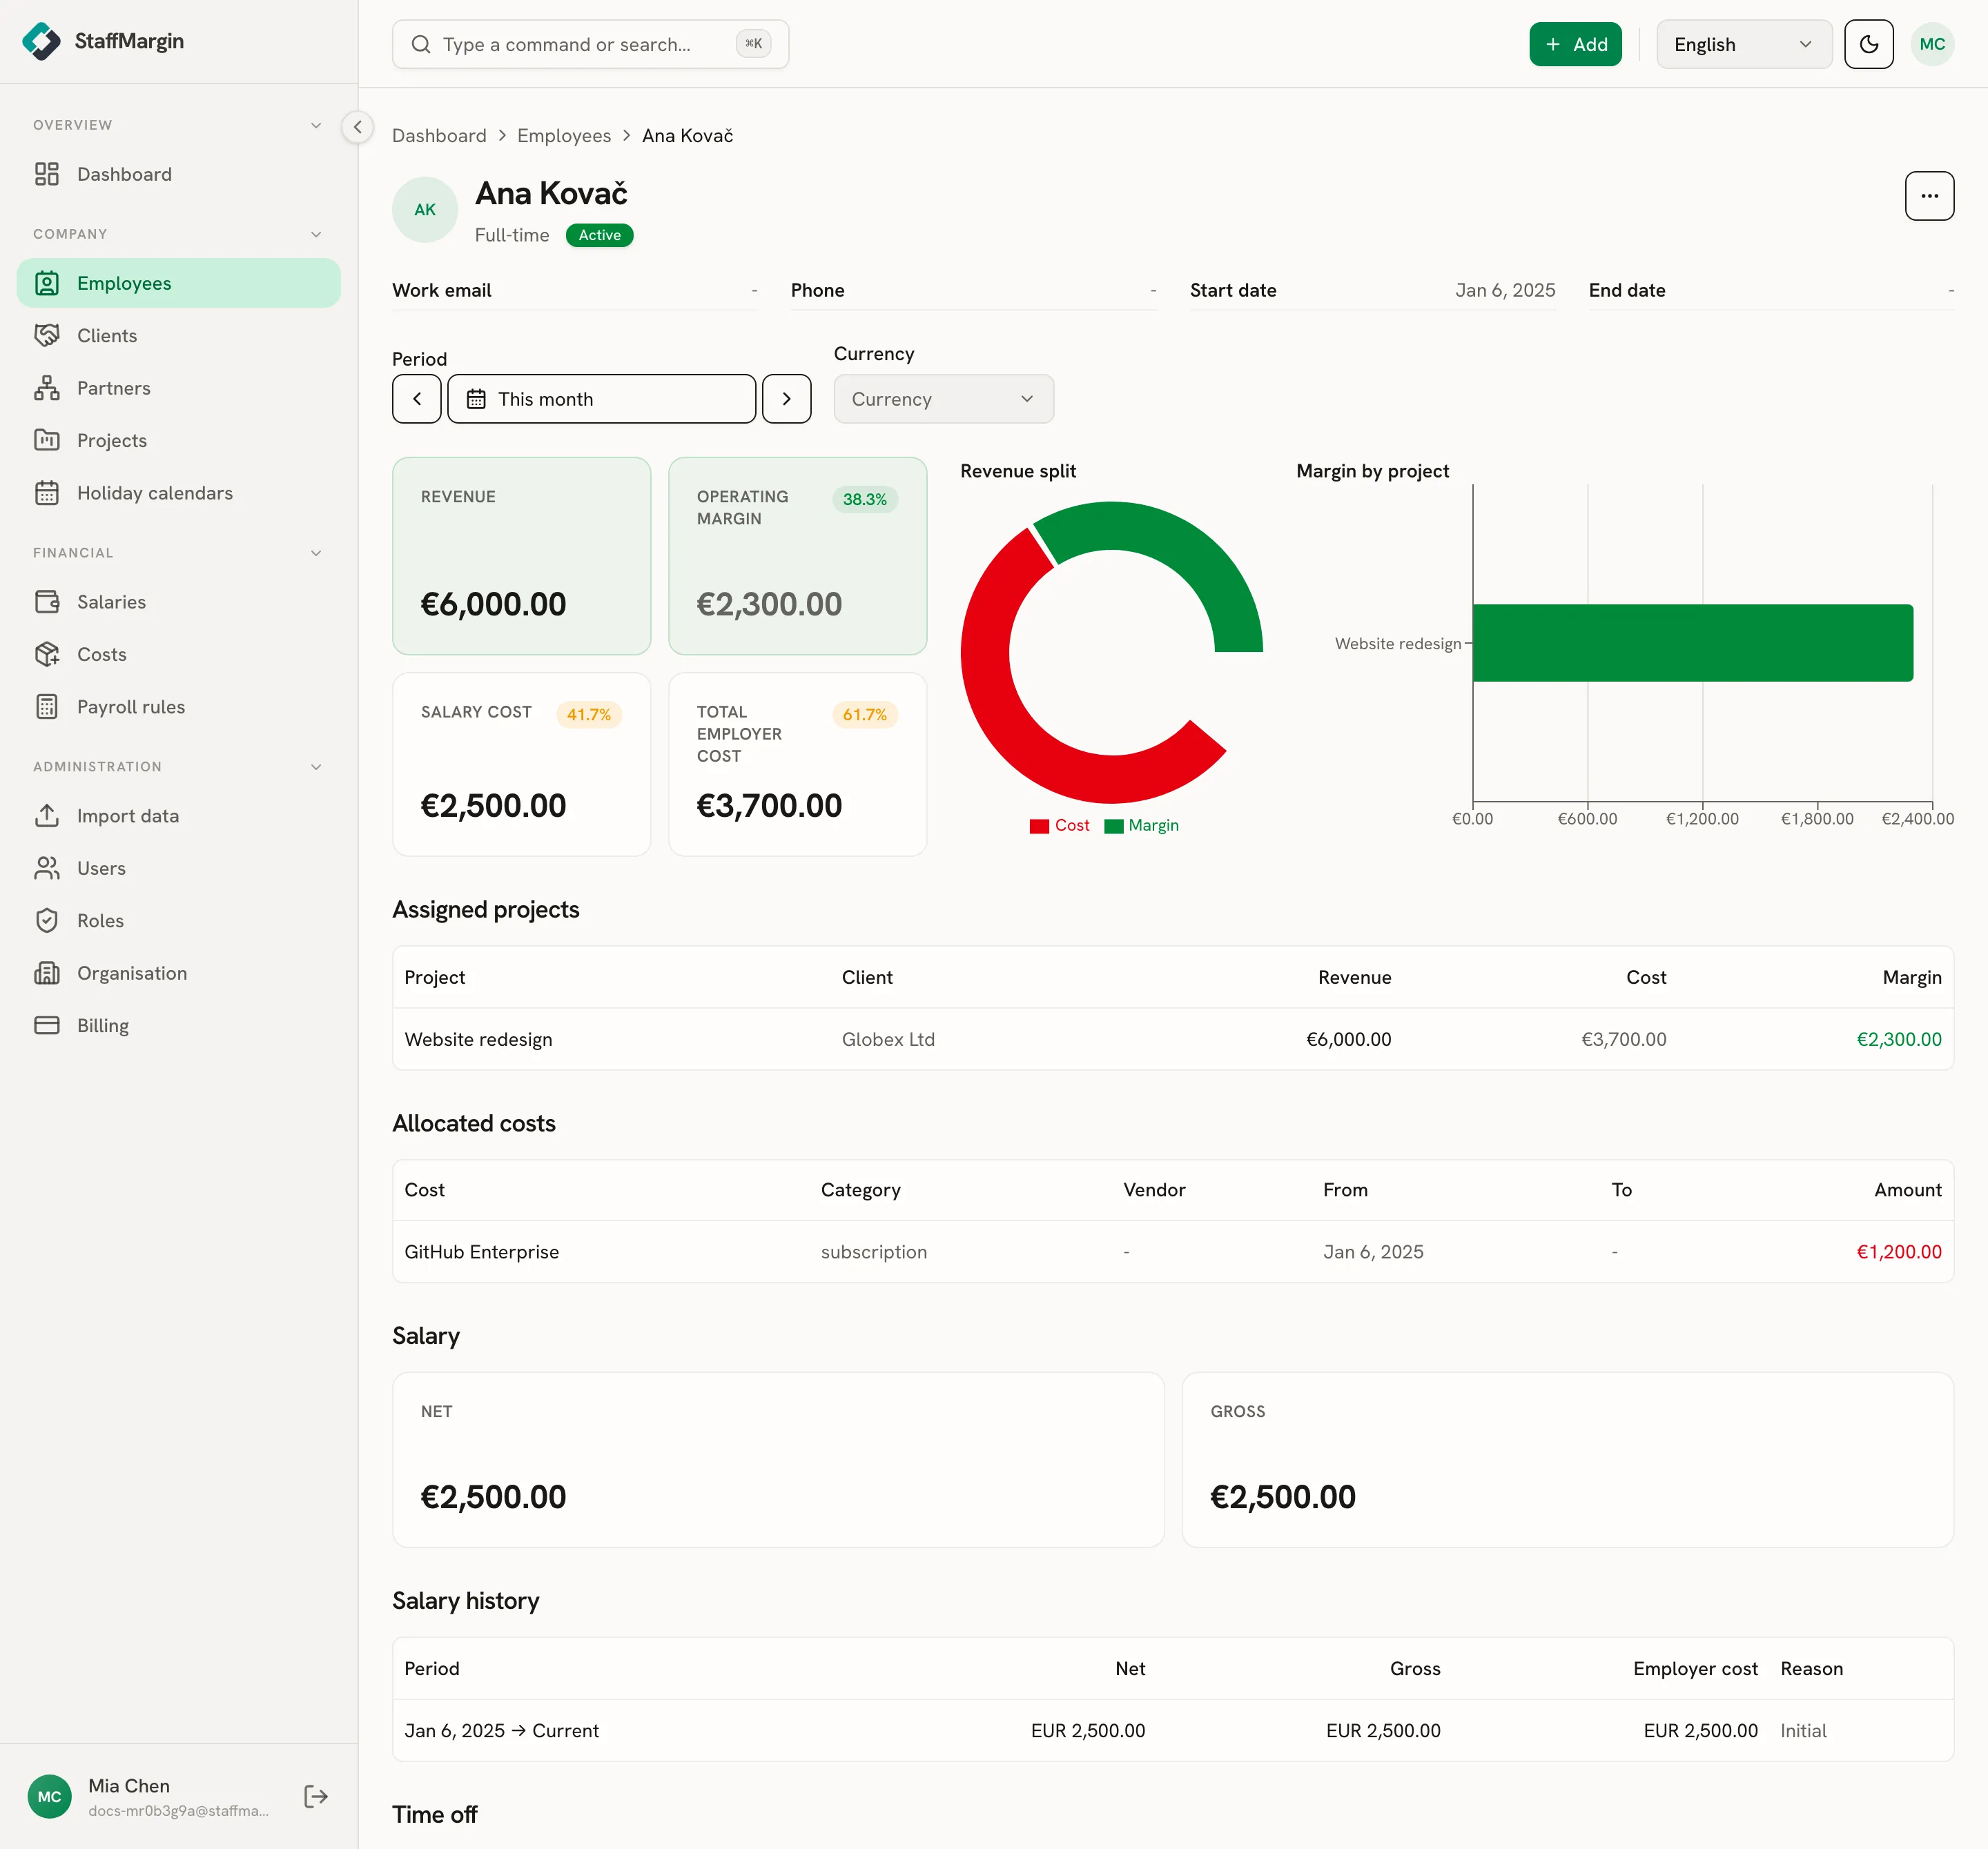The image size is (1988, 1849).
Task: Open Projects from the sidebar
Action: click(178, 439)
